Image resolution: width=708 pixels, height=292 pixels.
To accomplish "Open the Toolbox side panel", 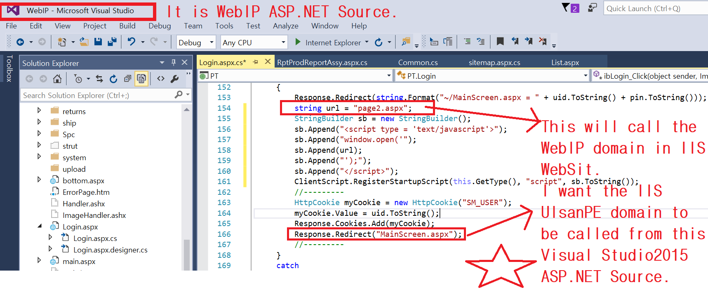I will click(x=9, y=68).
